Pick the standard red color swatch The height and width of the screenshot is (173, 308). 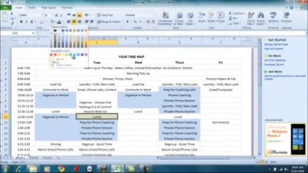[55, 55]
